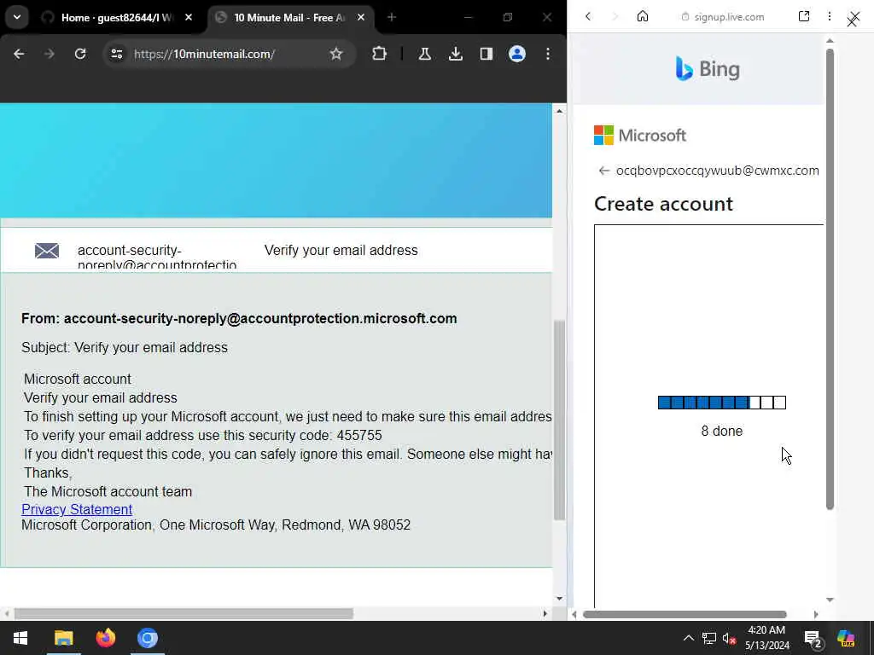This screenshot has height=655, width=874.
Task: Click side panel scroll down arrow
Action: tap(830, 600)
